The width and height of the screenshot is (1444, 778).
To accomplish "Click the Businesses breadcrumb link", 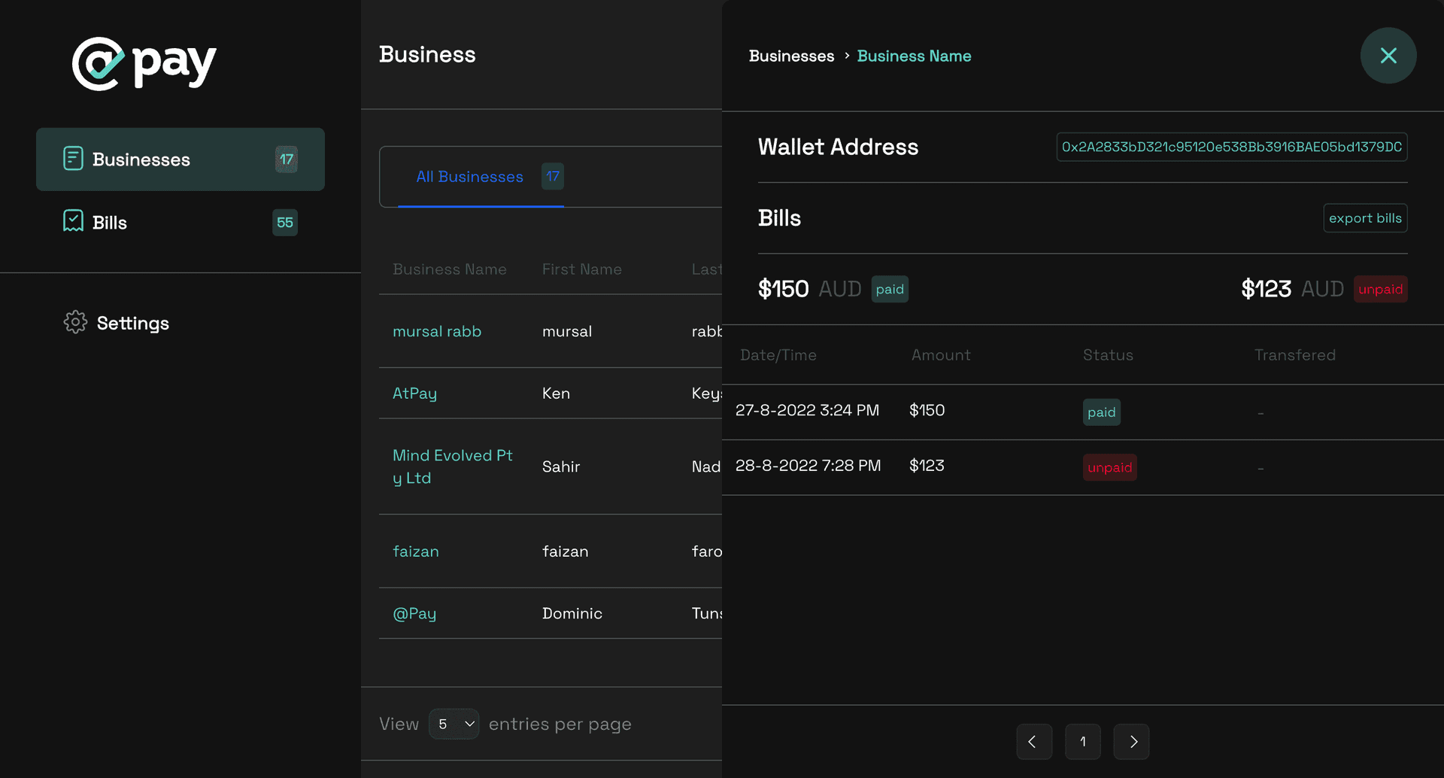I will point(791,56).
